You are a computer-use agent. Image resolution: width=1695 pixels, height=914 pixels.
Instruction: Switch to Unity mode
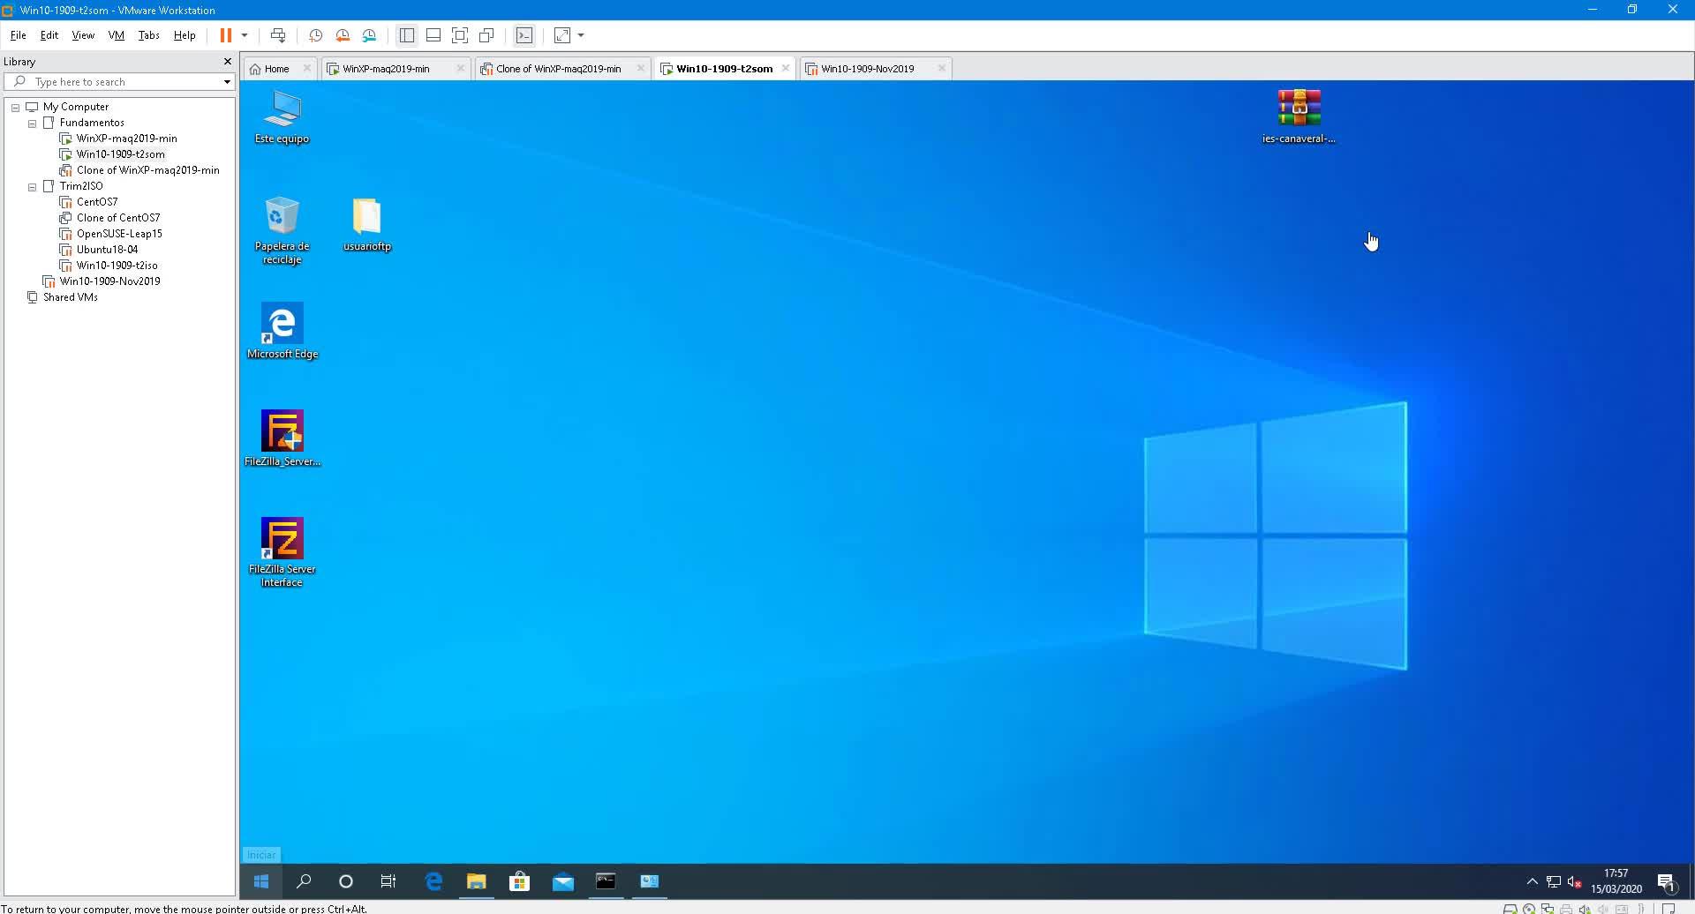[x=486, y=35]
